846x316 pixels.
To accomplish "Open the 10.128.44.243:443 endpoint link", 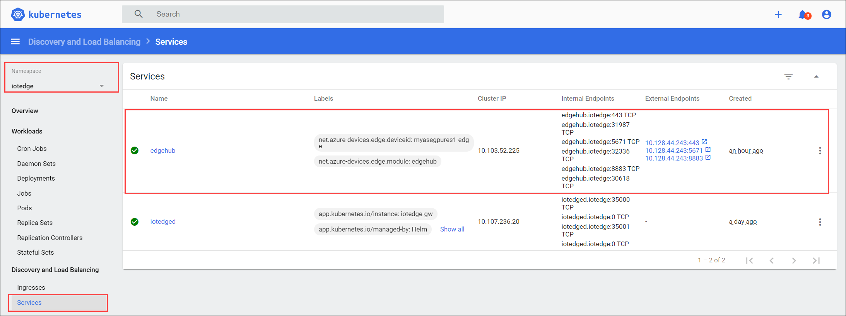I will 672,143.
